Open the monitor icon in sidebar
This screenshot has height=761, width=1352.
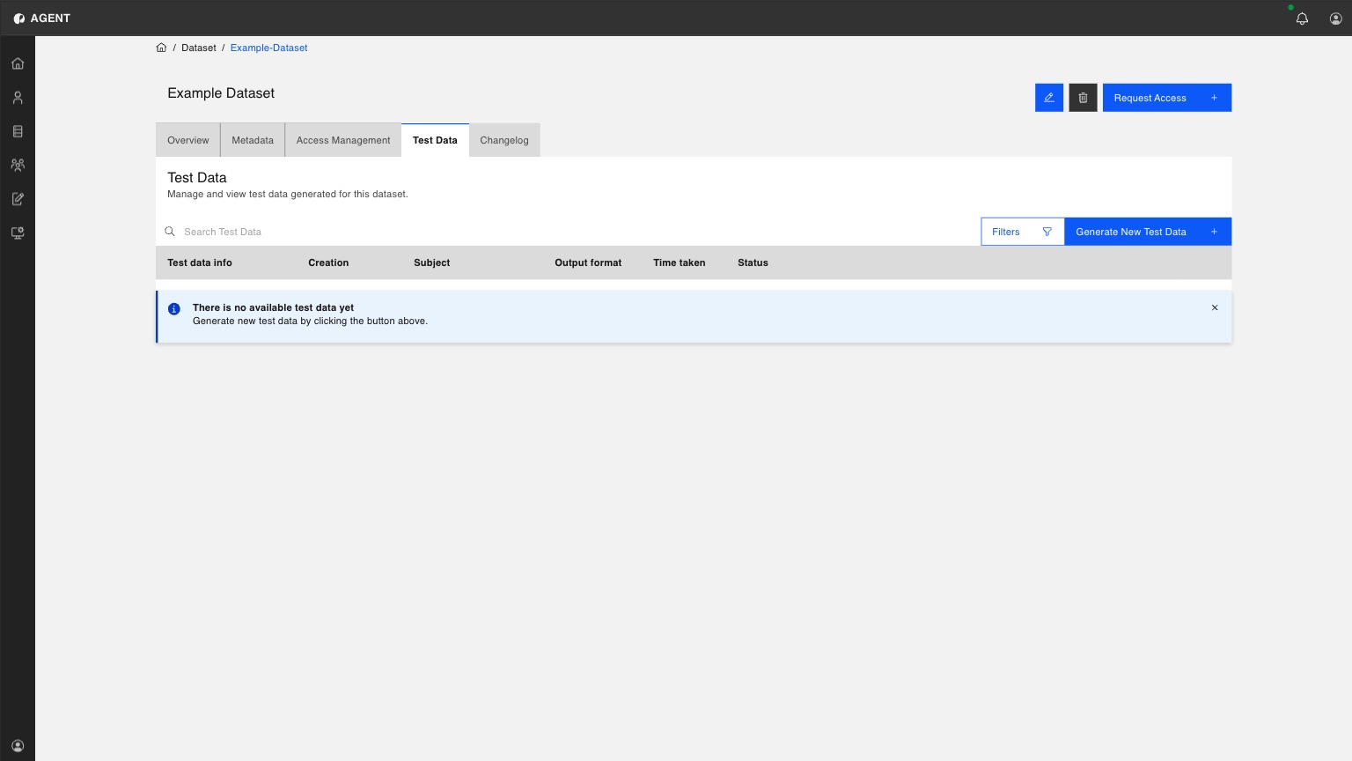click(x=18, y=233)
